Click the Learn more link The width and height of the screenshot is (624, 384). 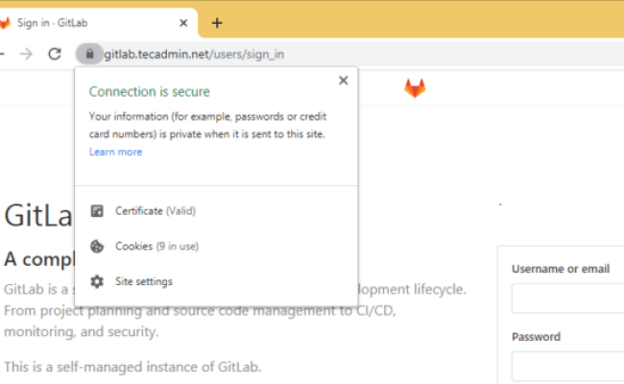point(116,152)
